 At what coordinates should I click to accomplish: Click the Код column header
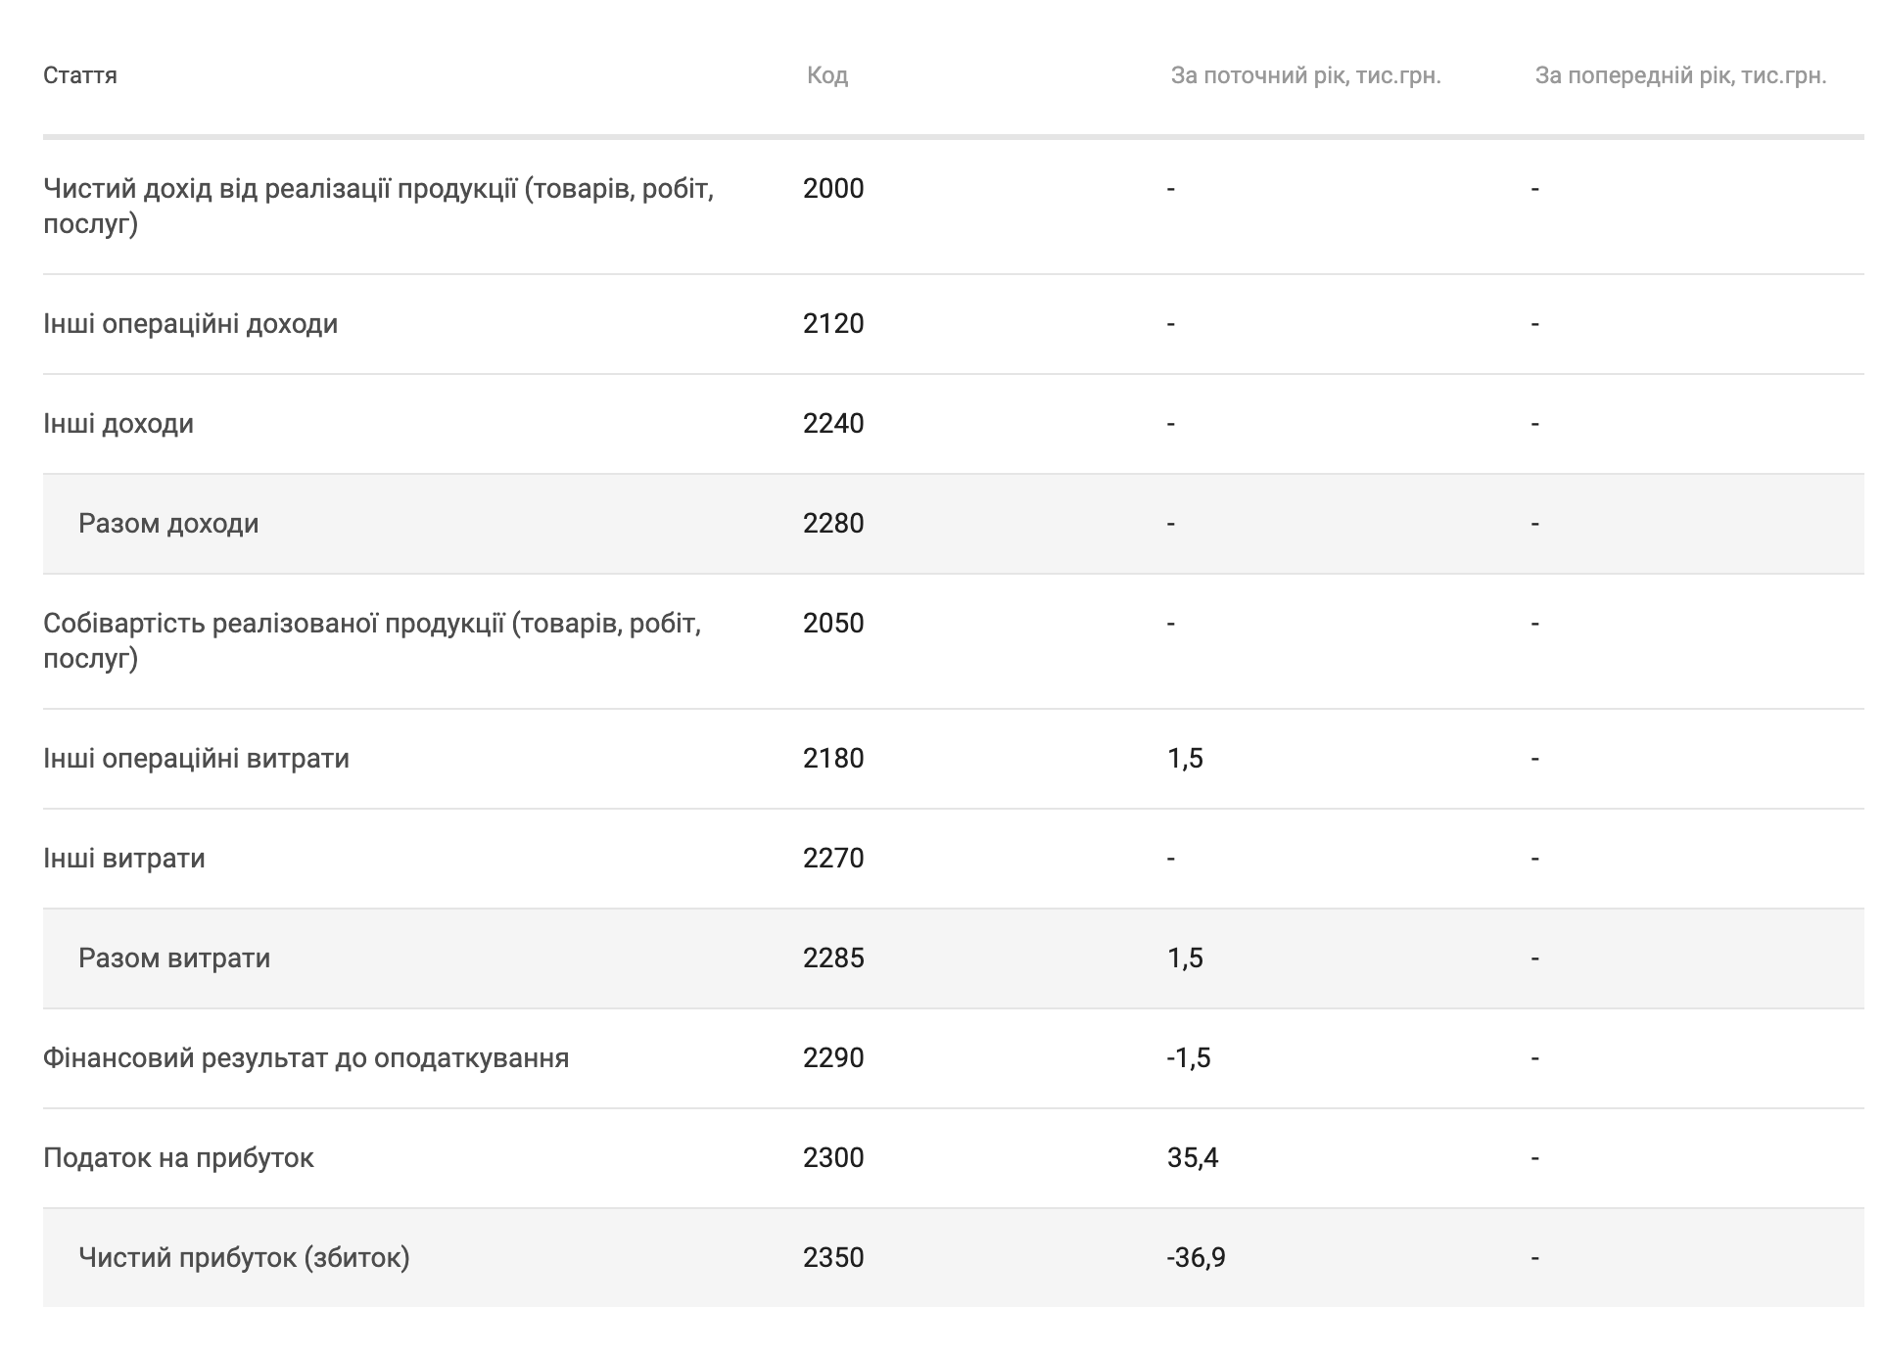point(827,75)
